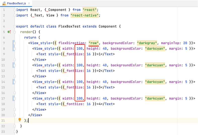The height and width of the screenshot is (135, 198).
Task: Click the export keyword on line 4
Action: pos(22,26)
